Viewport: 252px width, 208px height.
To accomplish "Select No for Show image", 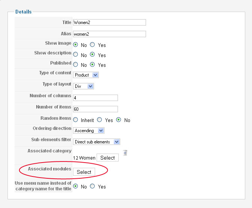I will tap(76, 45).
